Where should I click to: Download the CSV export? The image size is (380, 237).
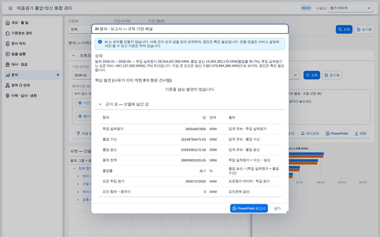[x=360, y=134]
